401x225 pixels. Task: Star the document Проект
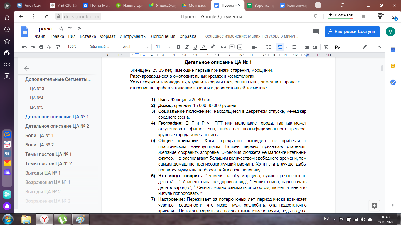click(x=61, y=29)
